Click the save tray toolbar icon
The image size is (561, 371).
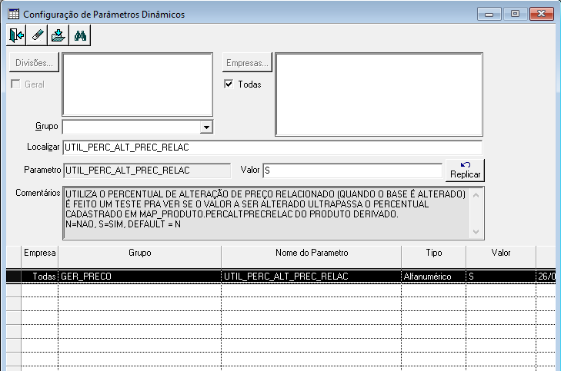tap(58, 35)
